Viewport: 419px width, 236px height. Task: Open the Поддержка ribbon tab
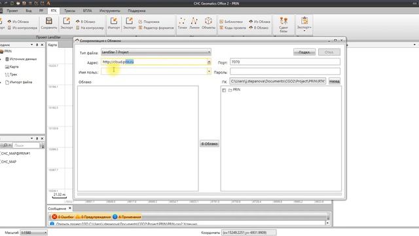click(x=137, y=10)
